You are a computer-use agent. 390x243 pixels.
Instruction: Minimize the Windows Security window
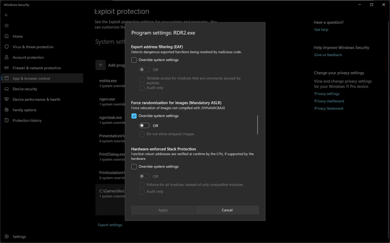click(x=360, y=4)
